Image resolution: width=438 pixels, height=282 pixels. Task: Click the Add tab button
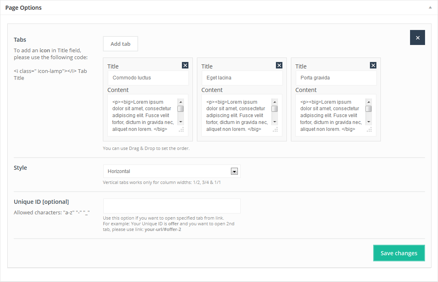pos(120,44)
